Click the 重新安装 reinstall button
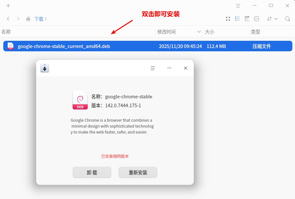The image size is (295, 199). coord(138,172)
